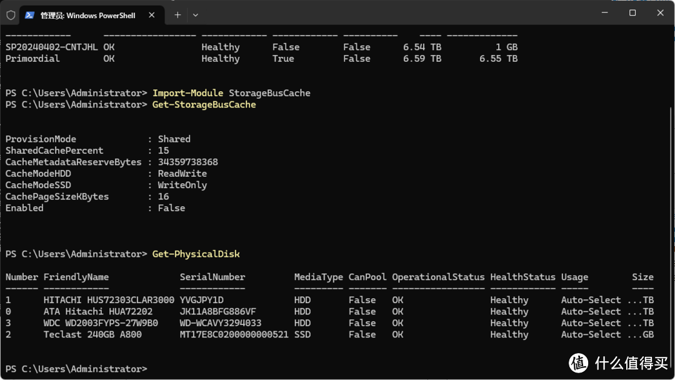Click the WDC WD2003FYPS-27W9B0 disk name

click(101, 323)
